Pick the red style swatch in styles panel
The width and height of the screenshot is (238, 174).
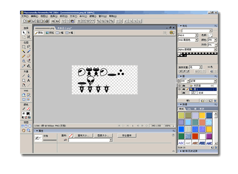click(x=195, y=136)
